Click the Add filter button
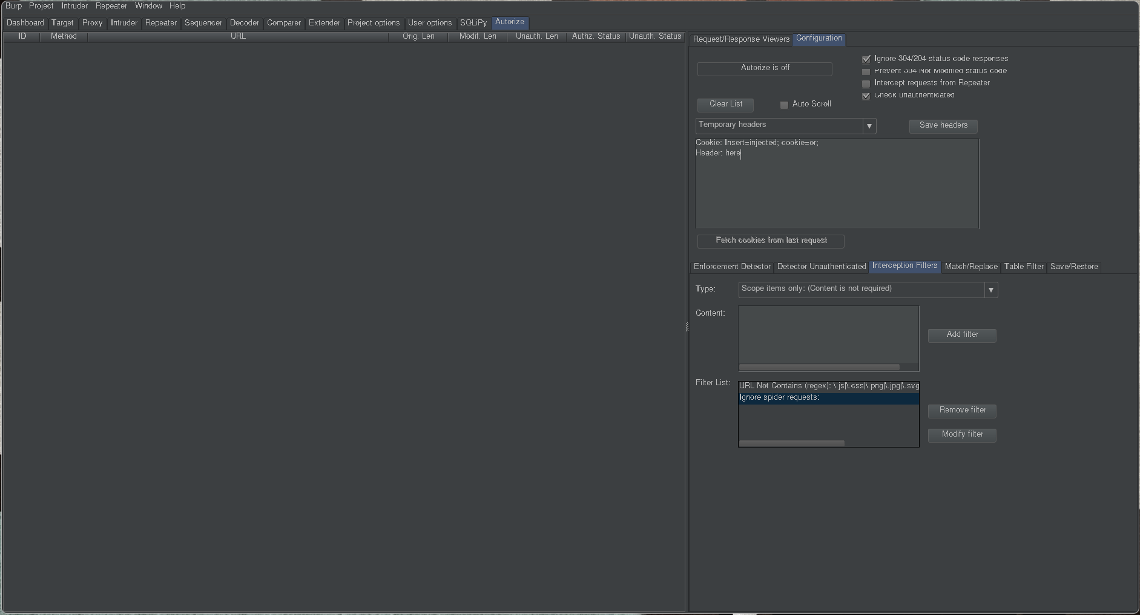Screen dimensions: 1140x615 (x=961, y=335)
